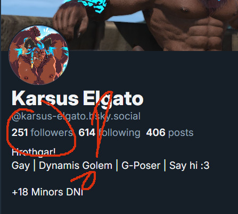
Task: Open Karsus Elgato's circular profile avatar
Action: coord(39,55)
